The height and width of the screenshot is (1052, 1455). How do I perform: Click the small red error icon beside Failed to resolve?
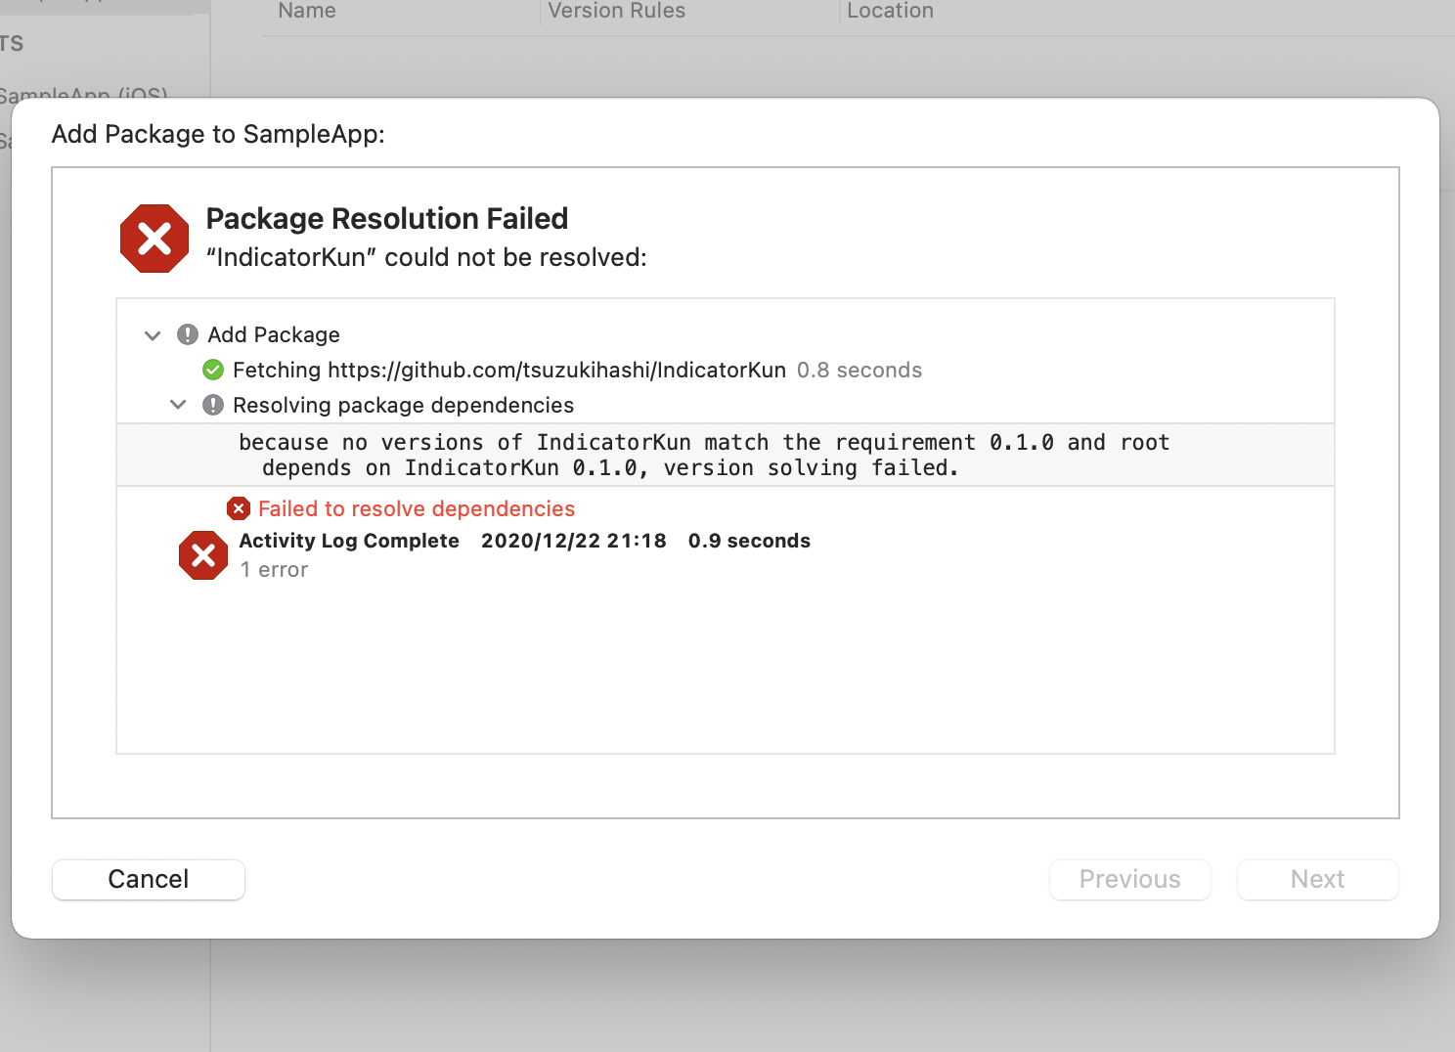click(x=239, y=509)
